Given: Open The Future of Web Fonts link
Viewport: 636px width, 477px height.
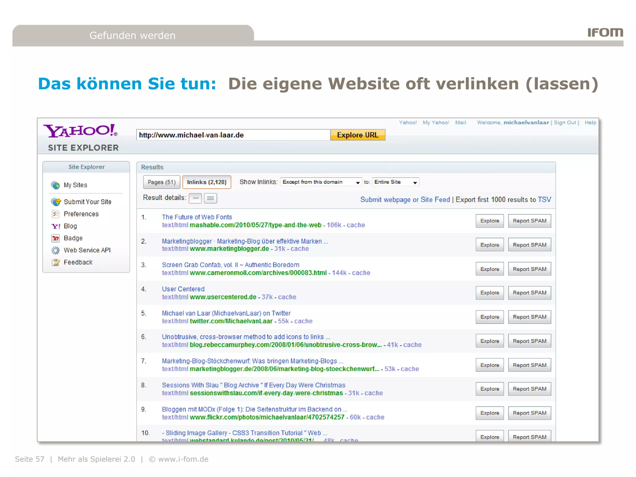Looking at the screenshot, I should pos(197,217).
